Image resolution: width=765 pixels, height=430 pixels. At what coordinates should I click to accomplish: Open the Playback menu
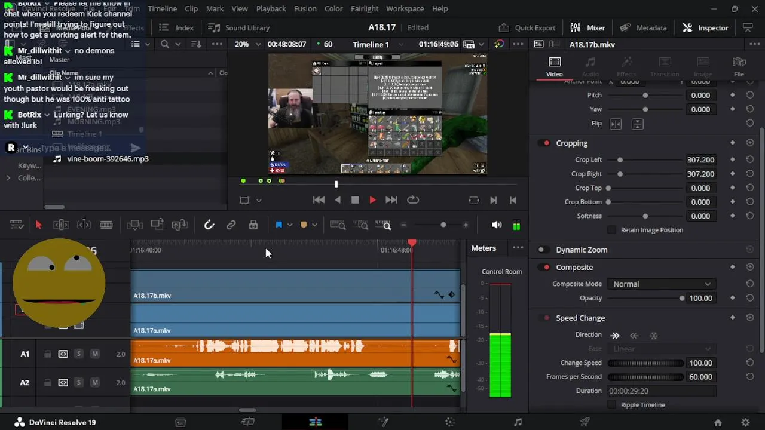coord(271,8)
